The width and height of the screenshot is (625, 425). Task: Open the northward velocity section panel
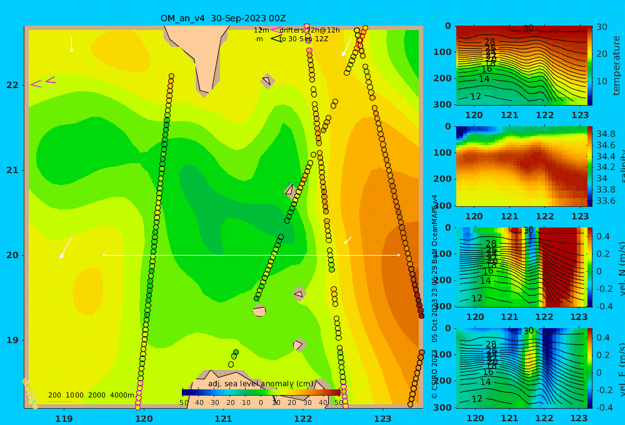coord(521,267)
